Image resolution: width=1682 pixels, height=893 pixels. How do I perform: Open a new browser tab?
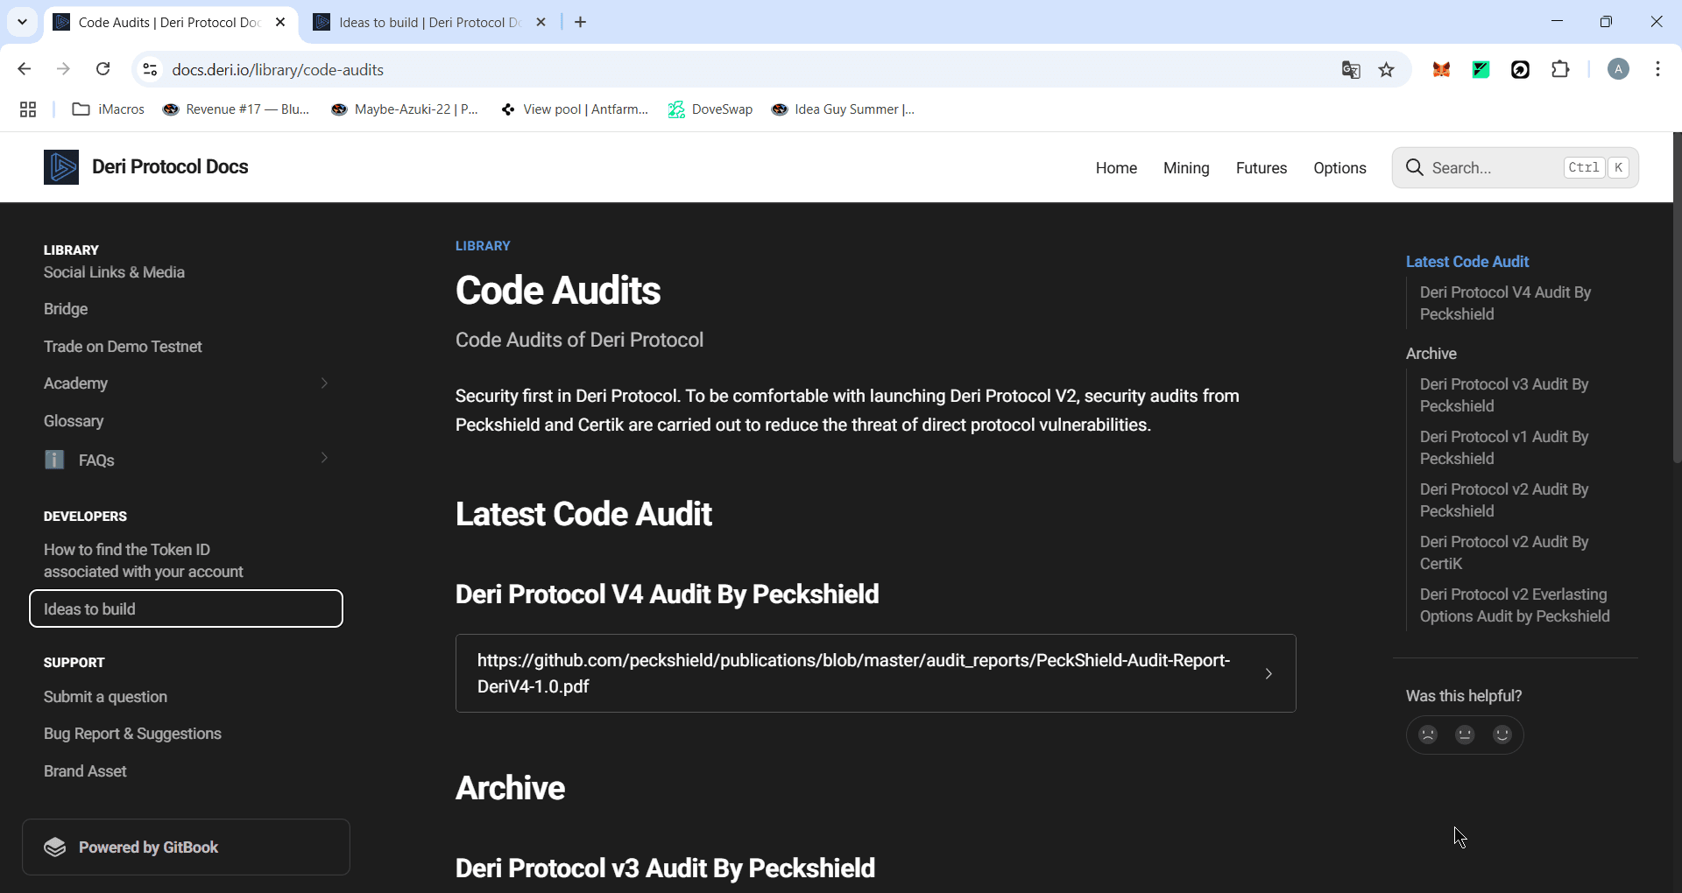[580, 22]
